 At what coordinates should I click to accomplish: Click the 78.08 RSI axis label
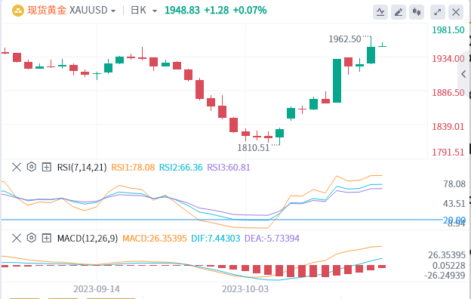click(454, 184)
